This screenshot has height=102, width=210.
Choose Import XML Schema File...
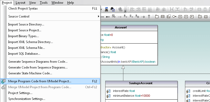[50, 48]
